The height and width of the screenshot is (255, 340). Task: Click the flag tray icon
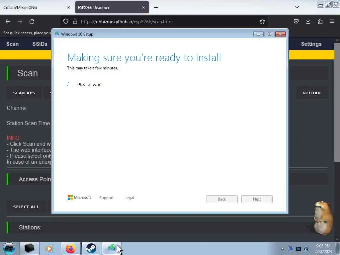click(290, 249)
